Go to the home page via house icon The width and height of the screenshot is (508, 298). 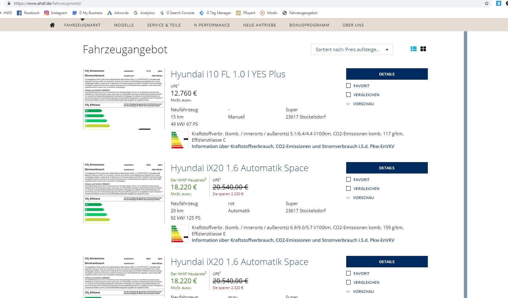pyautogui.click(x=52, y=25)
